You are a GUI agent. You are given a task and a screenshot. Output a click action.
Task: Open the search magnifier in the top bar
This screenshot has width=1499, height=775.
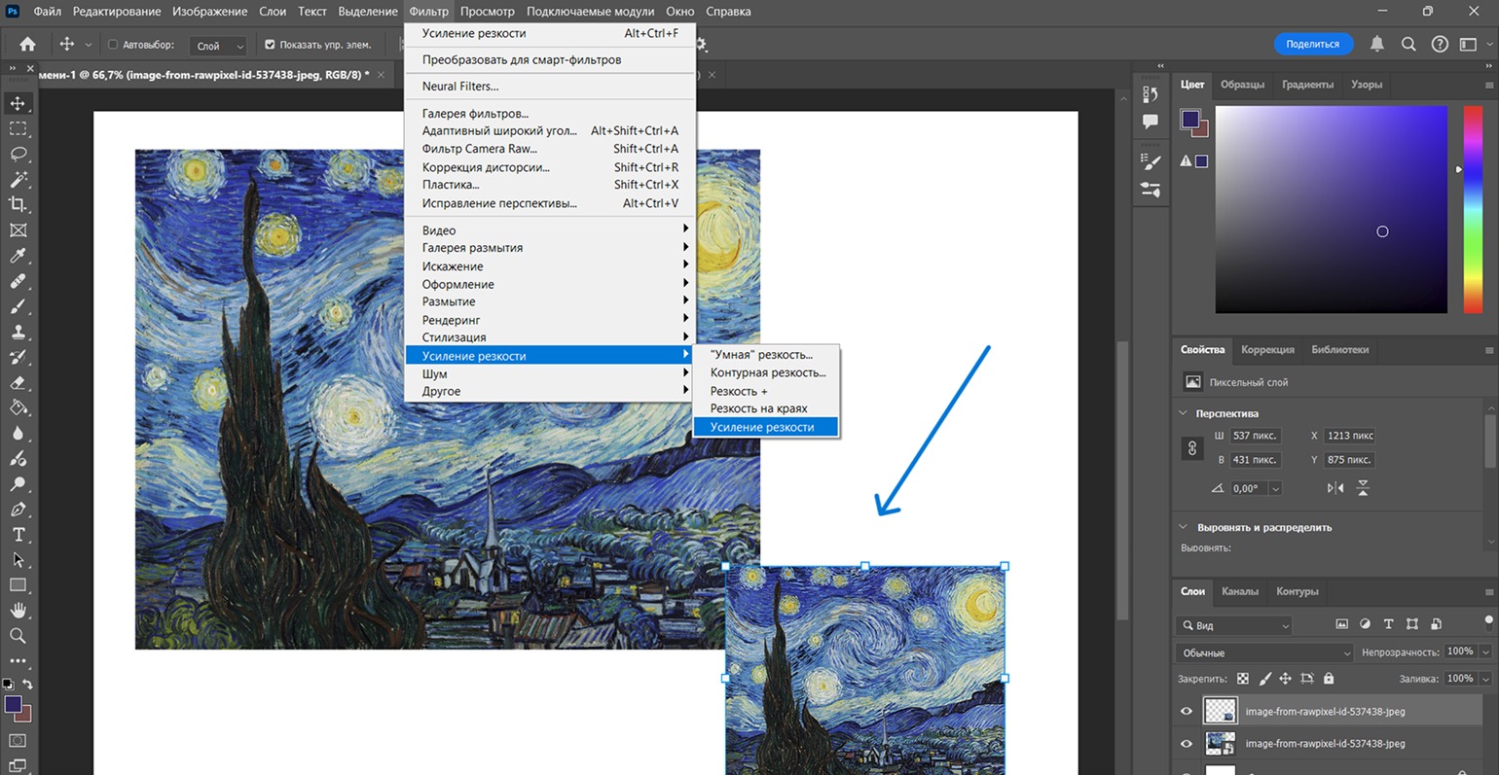click(1408, 44)
